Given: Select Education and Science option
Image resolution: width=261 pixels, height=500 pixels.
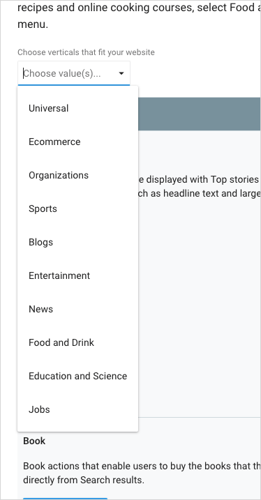Looking at the screenshot, I should (78, 377).
